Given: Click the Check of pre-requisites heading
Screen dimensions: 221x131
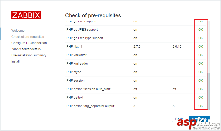Looking at the screenshot, I should 93,15.
